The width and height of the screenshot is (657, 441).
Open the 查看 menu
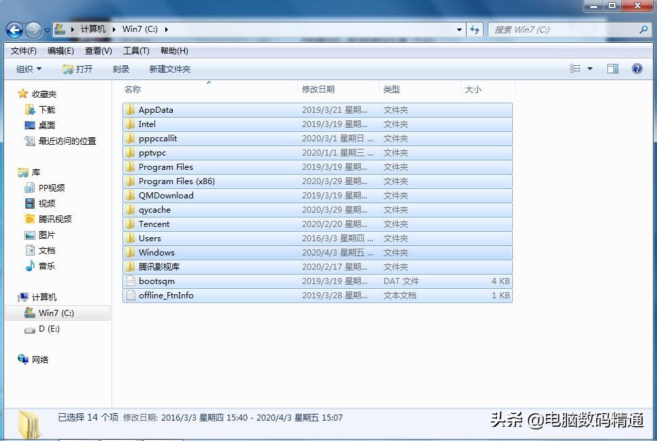[x=98, y=50]
